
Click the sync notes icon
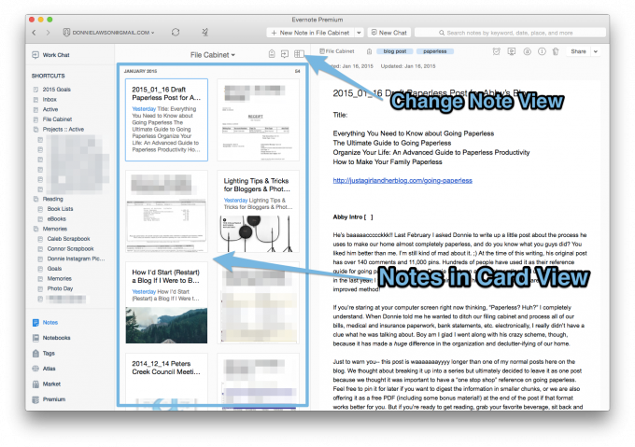(176, 33)
